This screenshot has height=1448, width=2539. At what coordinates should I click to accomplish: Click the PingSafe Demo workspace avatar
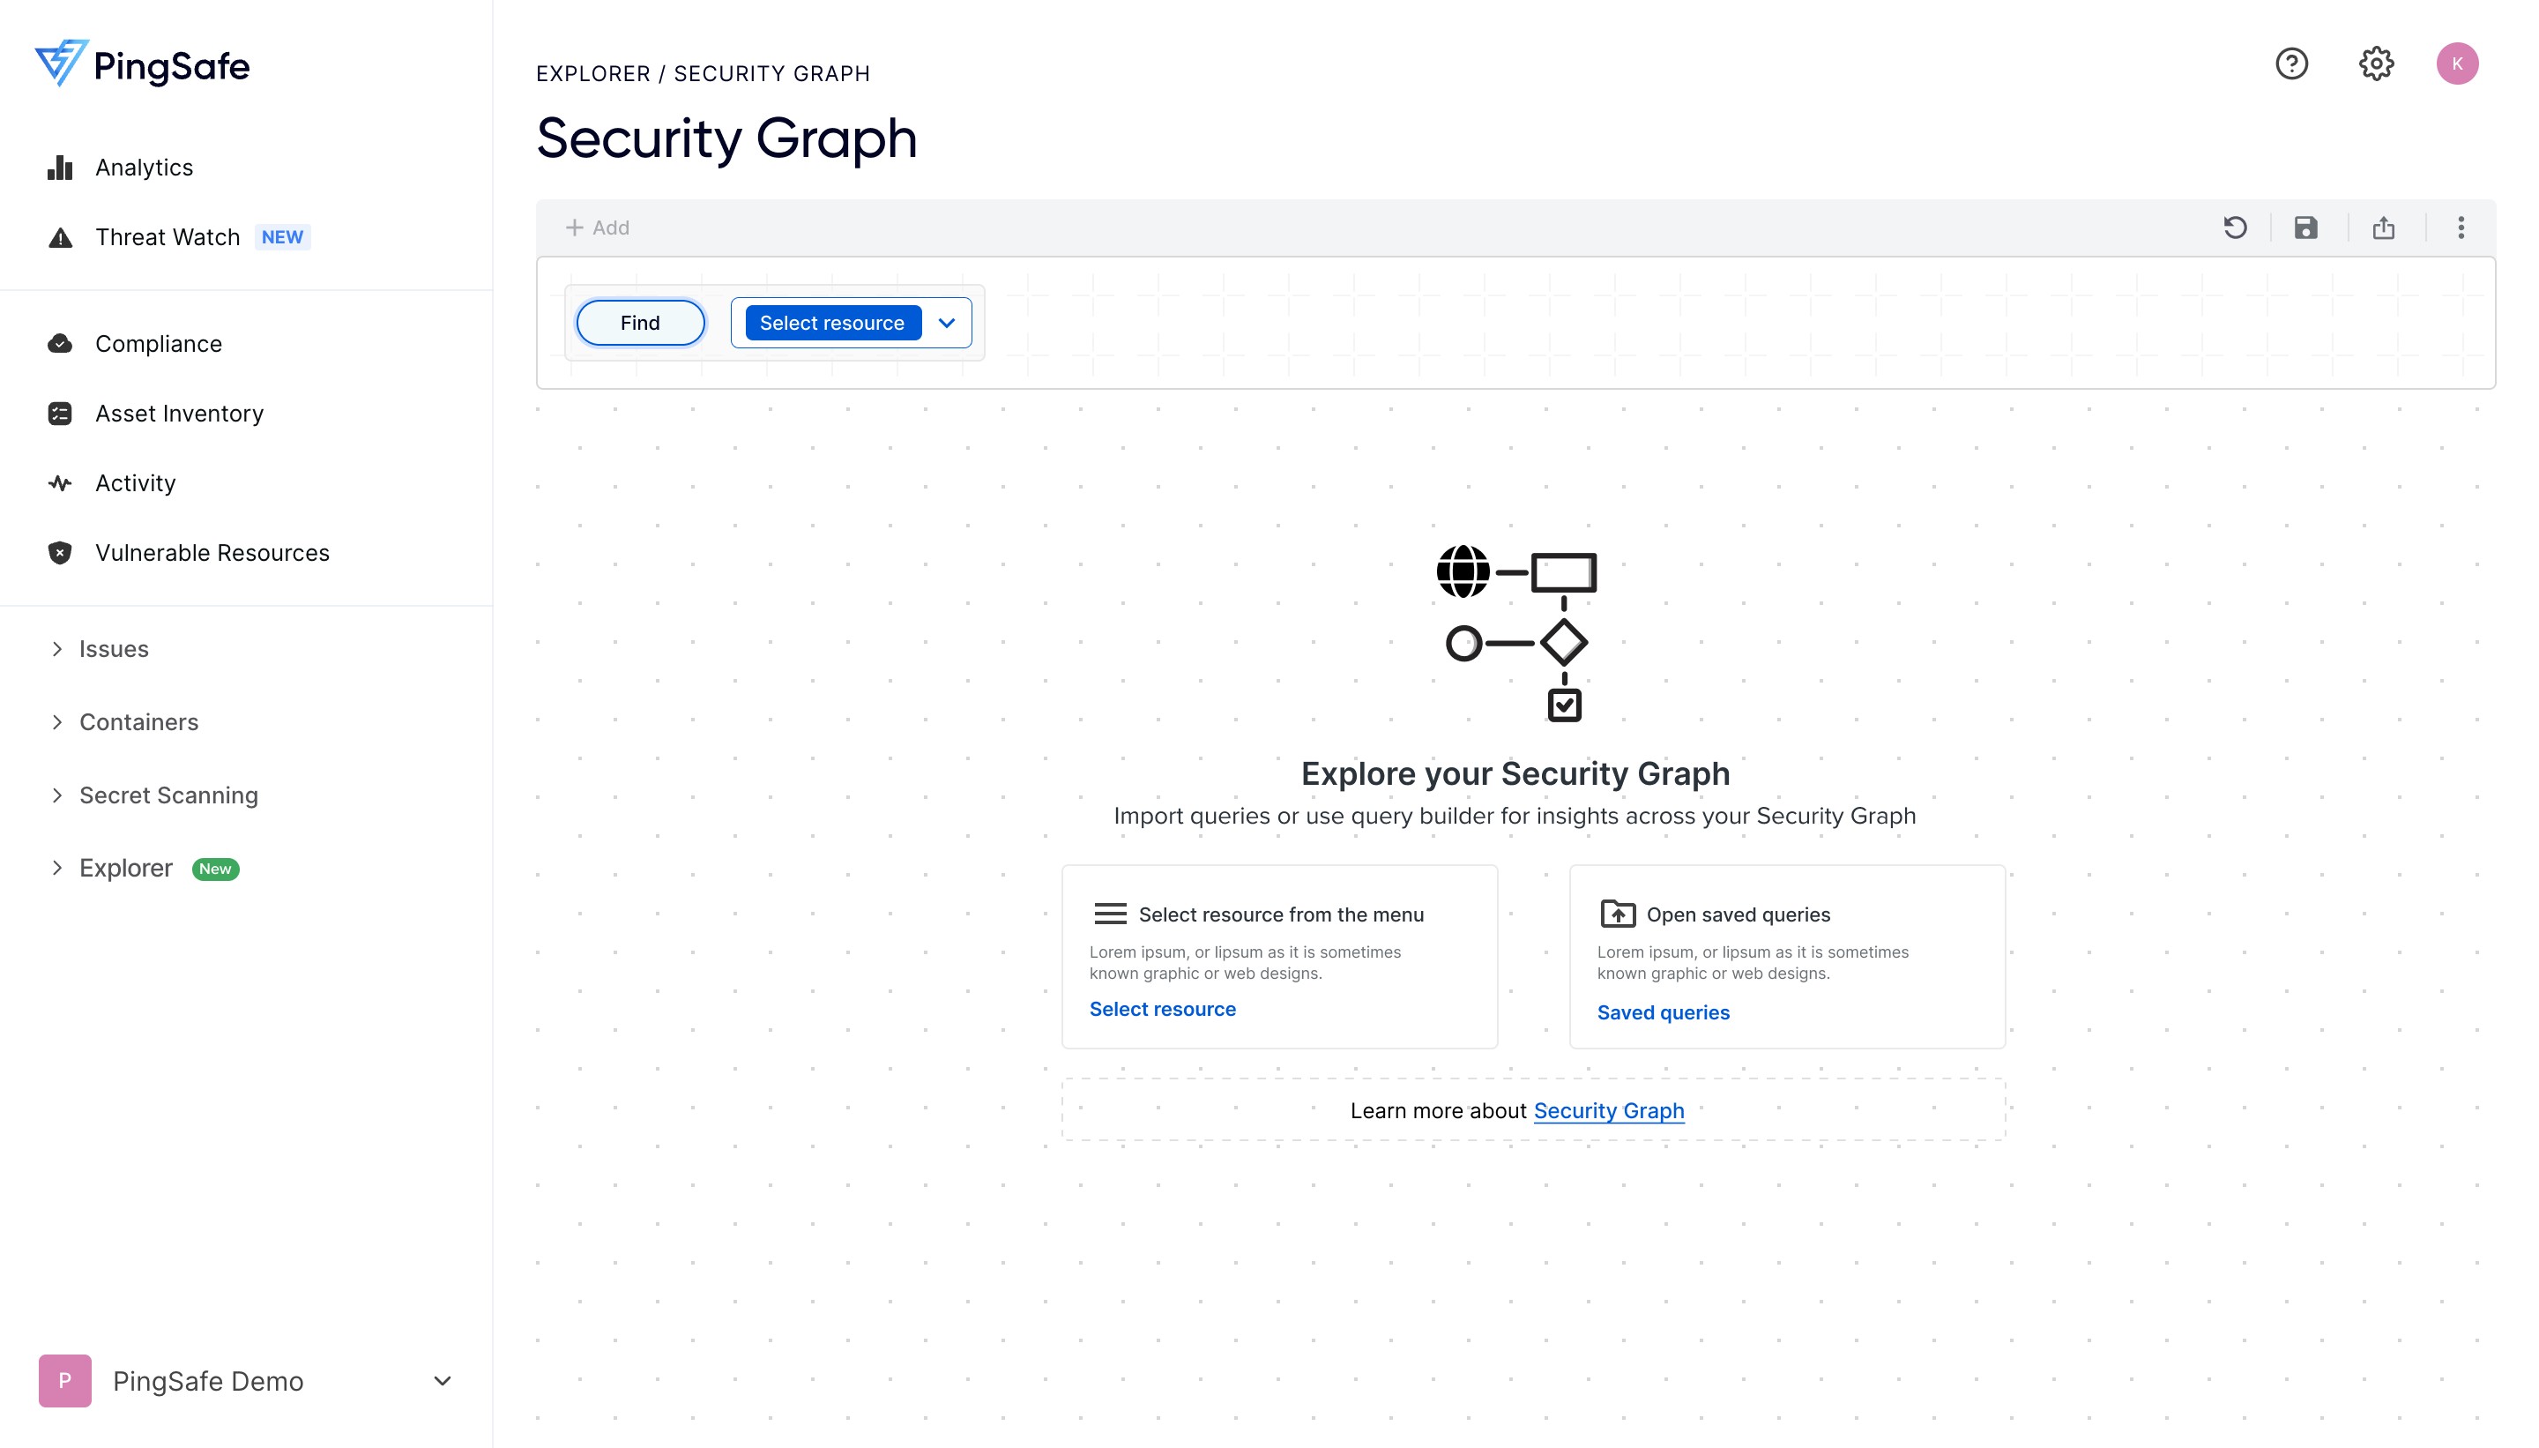[x=64, y=1380]
